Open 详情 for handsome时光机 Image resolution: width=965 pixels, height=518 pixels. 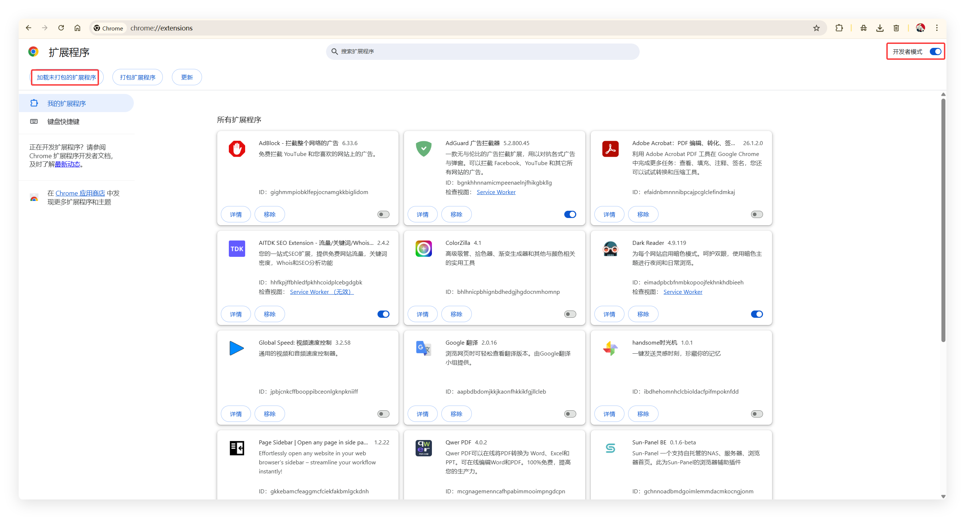point(609,414)
